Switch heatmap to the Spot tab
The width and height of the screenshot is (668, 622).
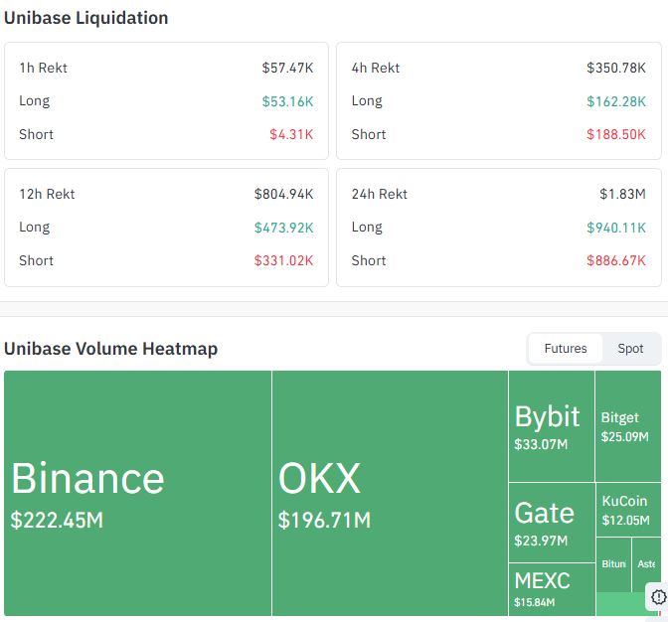(x=630, y=349)
